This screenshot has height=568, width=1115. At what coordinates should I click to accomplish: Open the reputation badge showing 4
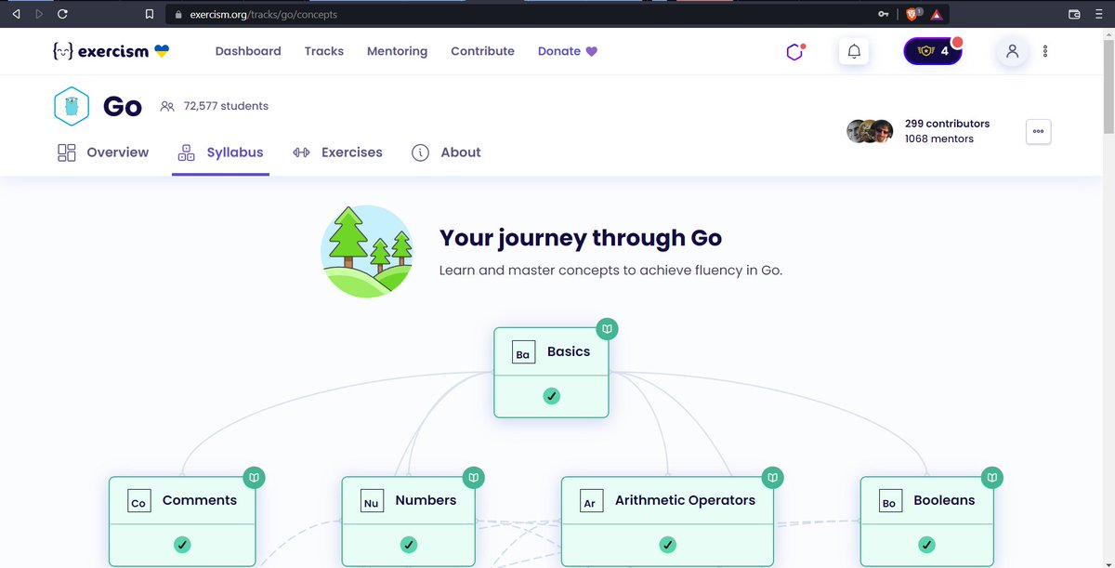[933, 51]
